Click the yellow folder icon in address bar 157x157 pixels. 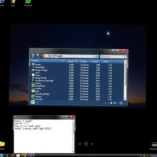pos(45,56)
